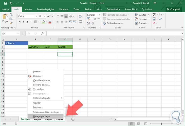Open the Calibri font name dropdown

pos(37,16)
